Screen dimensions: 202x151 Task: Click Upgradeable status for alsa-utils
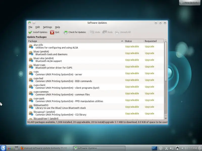(x=132, y=47)
